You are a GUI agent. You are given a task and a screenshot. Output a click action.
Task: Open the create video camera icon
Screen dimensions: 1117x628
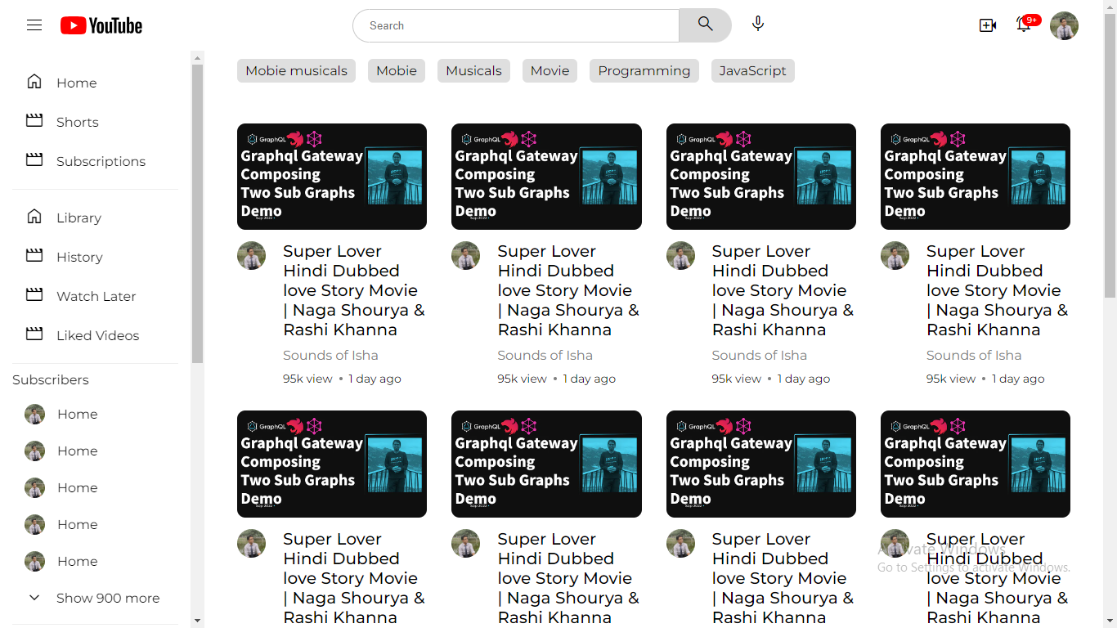pos(988,25)
